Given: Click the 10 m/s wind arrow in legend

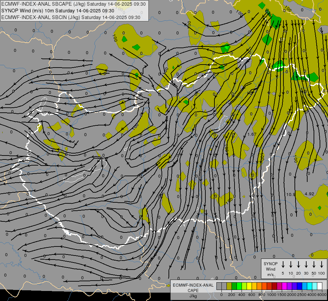Looking at the screenshot, I should point(291,265).
